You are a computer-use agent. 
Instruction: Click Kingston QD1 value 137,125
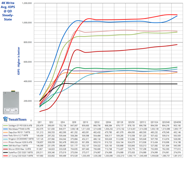click(x=40, y=139)
